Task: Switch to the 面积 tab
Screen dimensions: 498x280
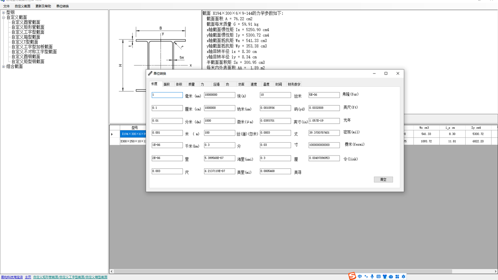Action: (167, 84)
